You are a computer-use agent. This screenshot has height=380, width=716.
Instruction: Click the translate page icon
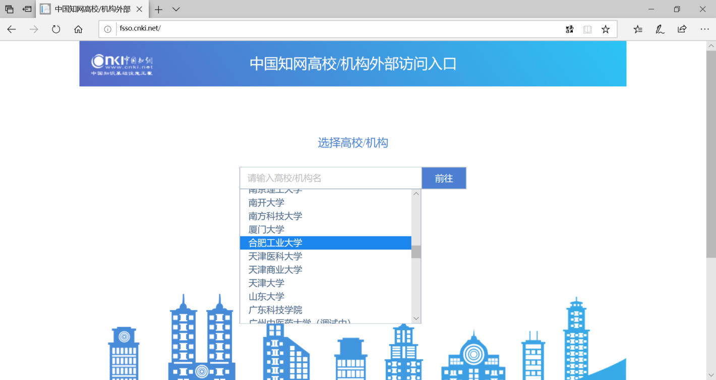[x=570, y=29]
